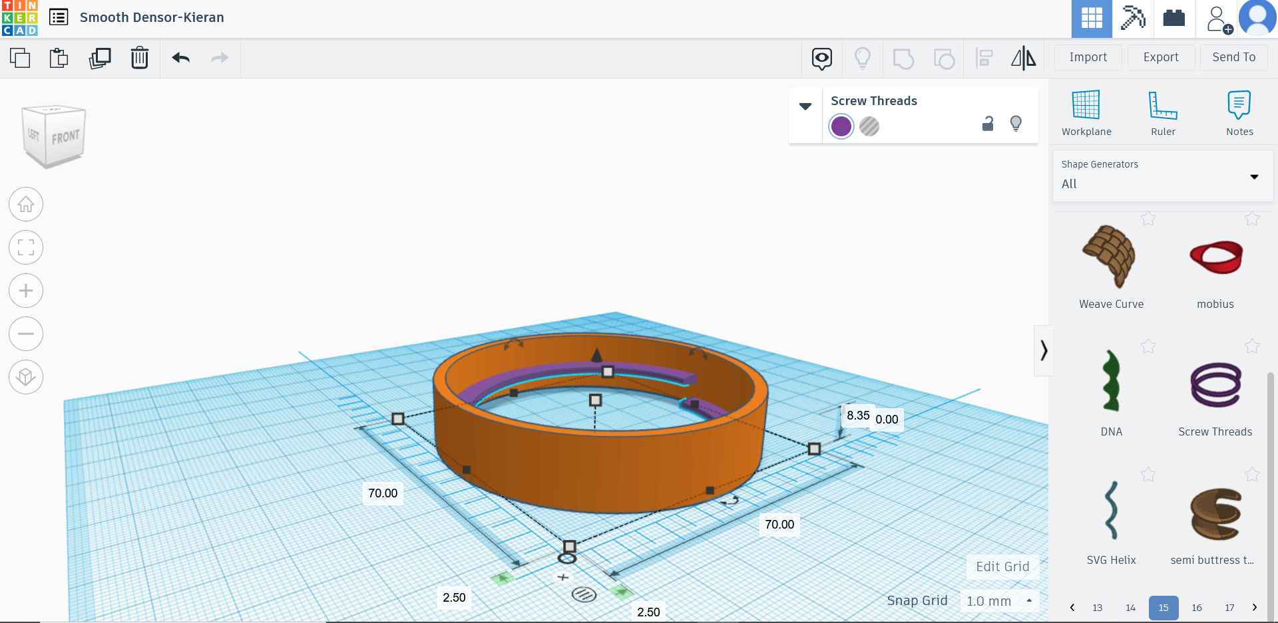Open the Shape Generators dropdown

(1254, 177)
